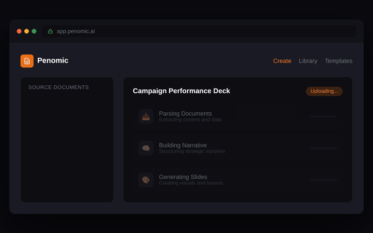Click the Campaign Performance Deck title
This screenshot has height=233, width=373.
point(181,91)
